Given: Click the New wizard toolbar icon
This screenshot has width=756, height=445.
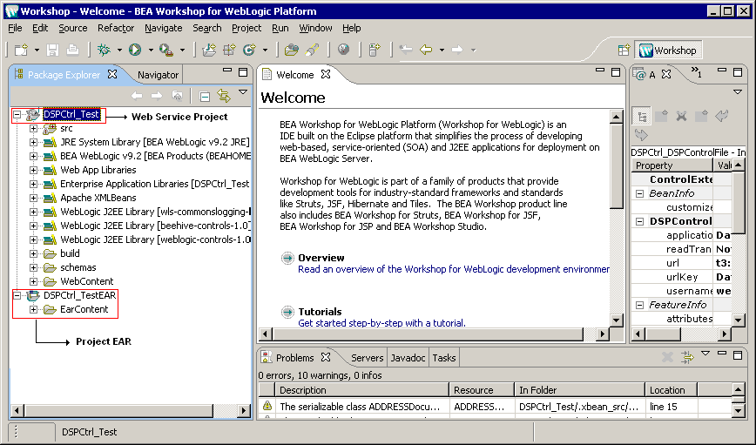Looking at the screenshot, I should (21, 50).
